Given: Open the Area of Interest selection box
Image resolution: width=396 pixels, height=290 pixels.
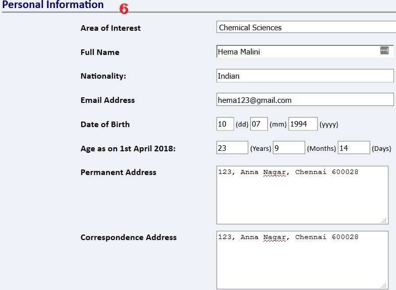Looking at the screenshot, I should pos(306,28).
